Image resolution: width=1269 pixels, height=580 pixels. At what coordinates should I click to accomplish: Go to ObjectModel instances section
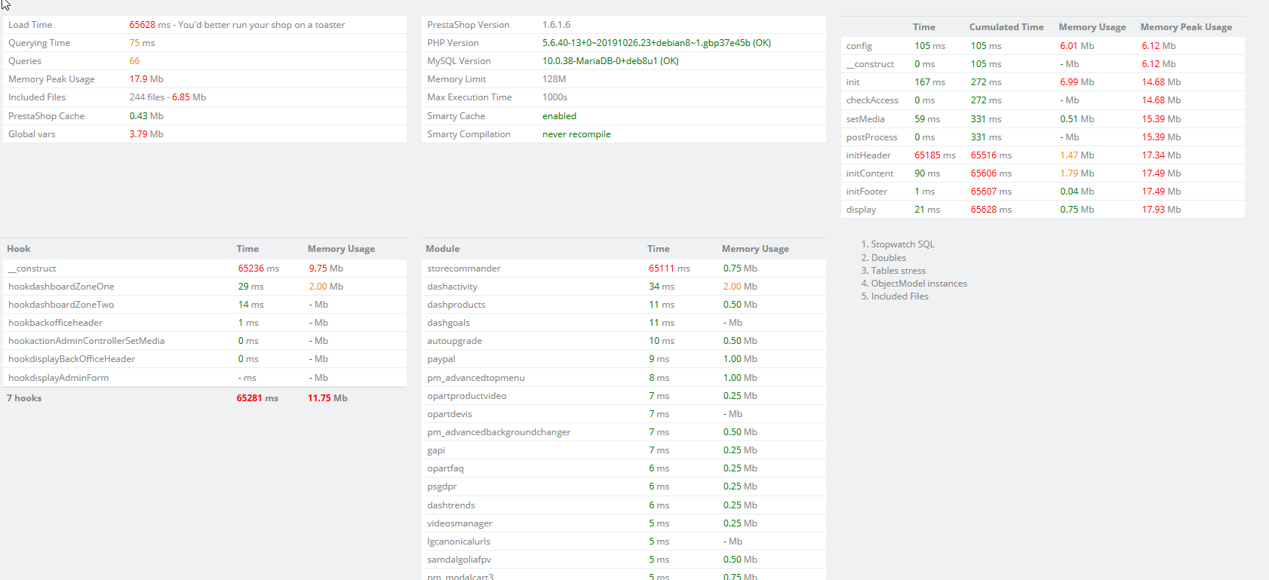point(919,284)
